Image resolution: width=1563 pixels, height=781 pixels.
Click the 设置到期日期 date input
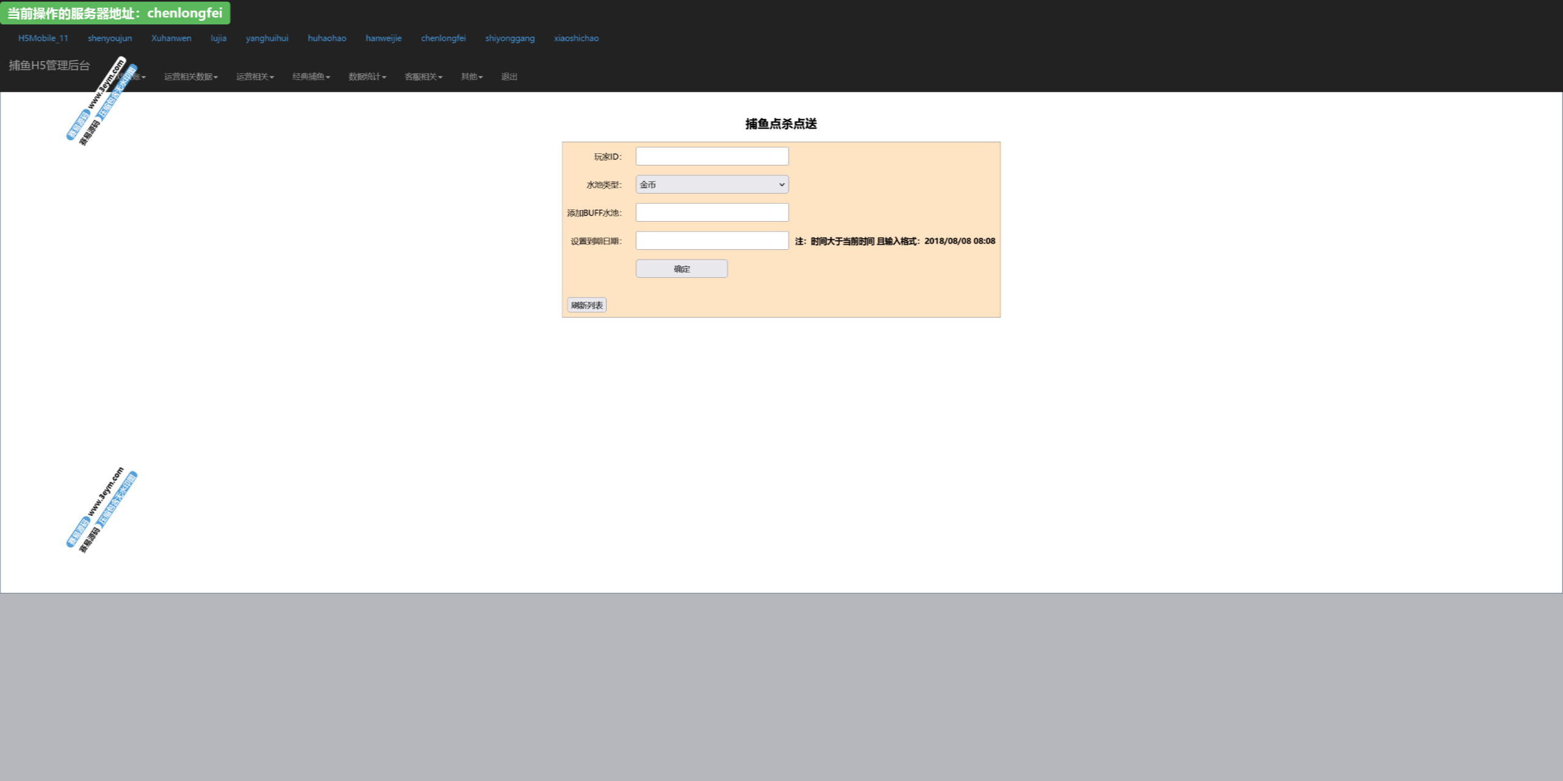tap(712, 241)
